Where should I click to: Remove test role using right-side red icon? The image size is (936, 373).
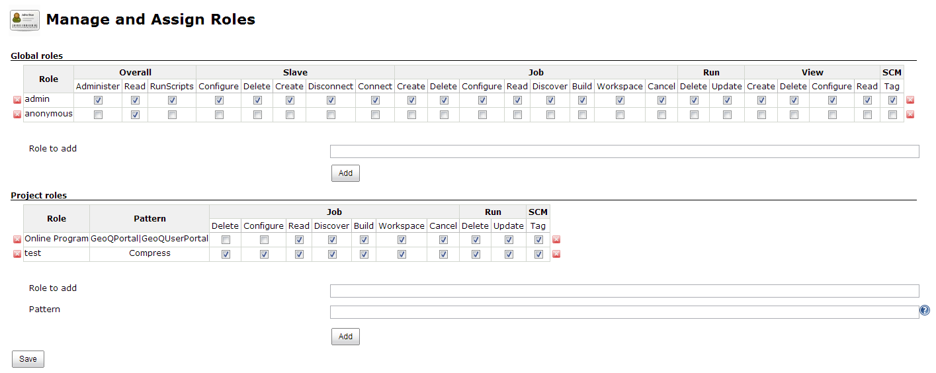[x=556, y=254]
